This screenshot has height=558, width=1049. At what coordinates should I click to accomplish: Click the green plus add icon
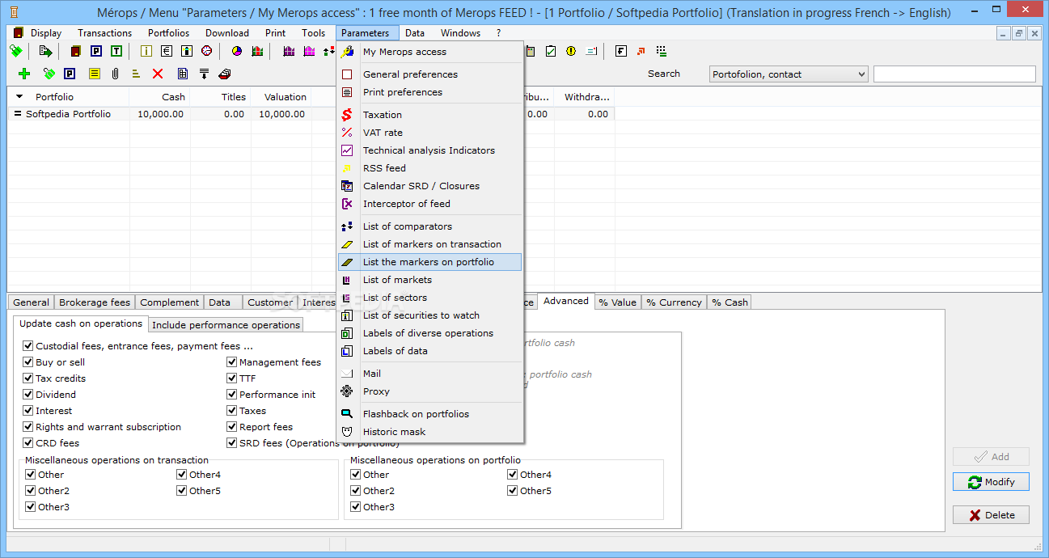[24, 74]
